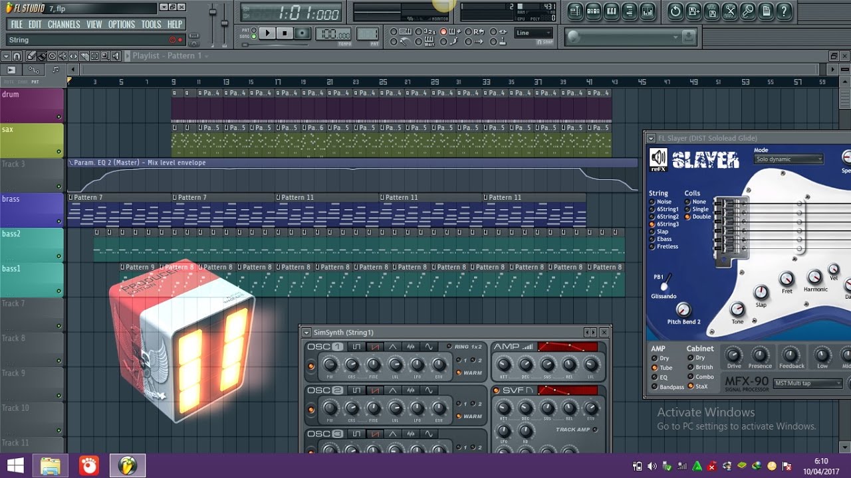Screen dimensions: 851x478
Task: Select Single coils option in Slayer
Action: [688, 209]
